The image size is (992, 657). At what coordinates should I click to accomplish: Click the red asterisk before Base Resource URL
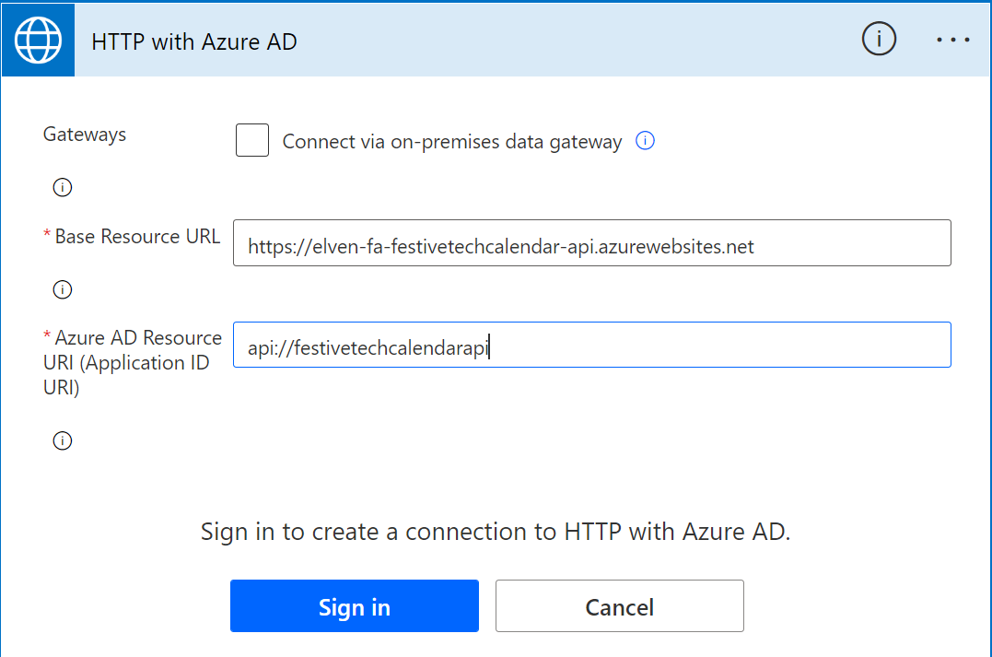point(47,233)
